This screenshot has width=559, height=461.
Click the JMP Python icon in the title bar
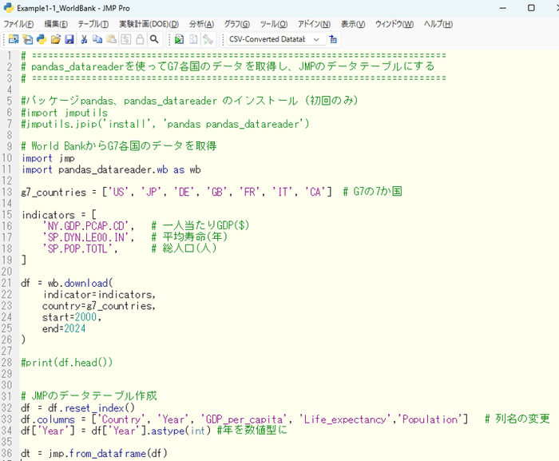click(8, 7)
